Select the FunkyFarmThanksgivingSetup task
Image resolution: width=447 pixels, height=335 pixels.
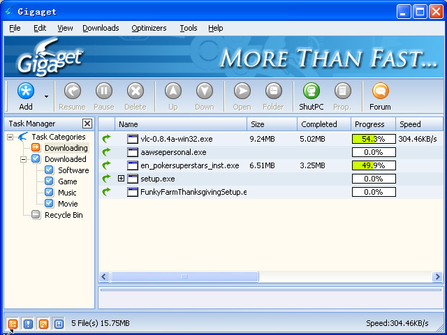[x=193, y=192]
